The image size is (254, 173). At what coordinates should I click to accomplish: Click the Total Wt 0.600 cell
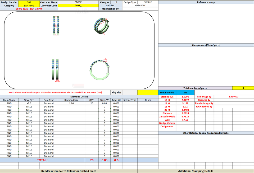point(116,103)
